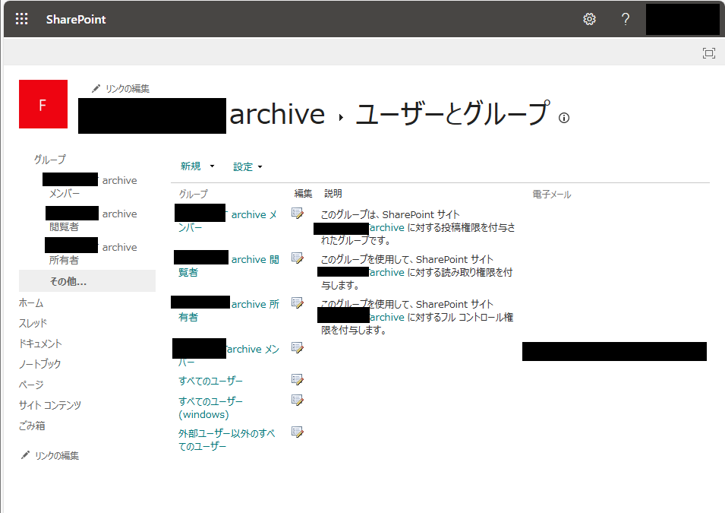Open archive 閲覧者 group in sidebar
The height and width of the screenshot is (513, 725).
click(x=92, y=220)
